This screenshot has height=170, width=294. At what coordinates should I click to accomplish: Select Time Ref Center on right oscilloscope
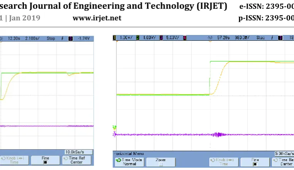[283, 162]
